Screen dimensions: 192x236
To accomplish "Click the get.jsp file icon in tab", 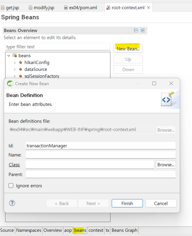I will coord(3,7).
